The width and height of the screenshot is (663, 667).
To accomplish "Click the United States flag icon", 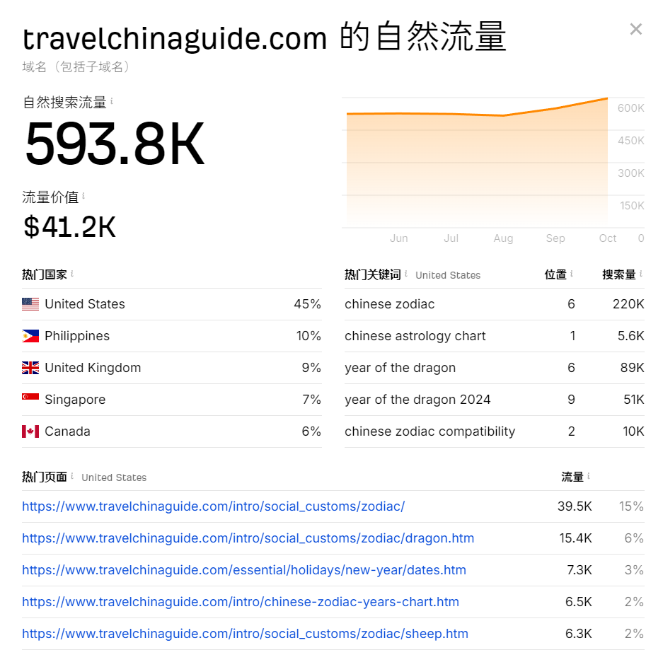I will pyautogui.click(x=30, y=304).
